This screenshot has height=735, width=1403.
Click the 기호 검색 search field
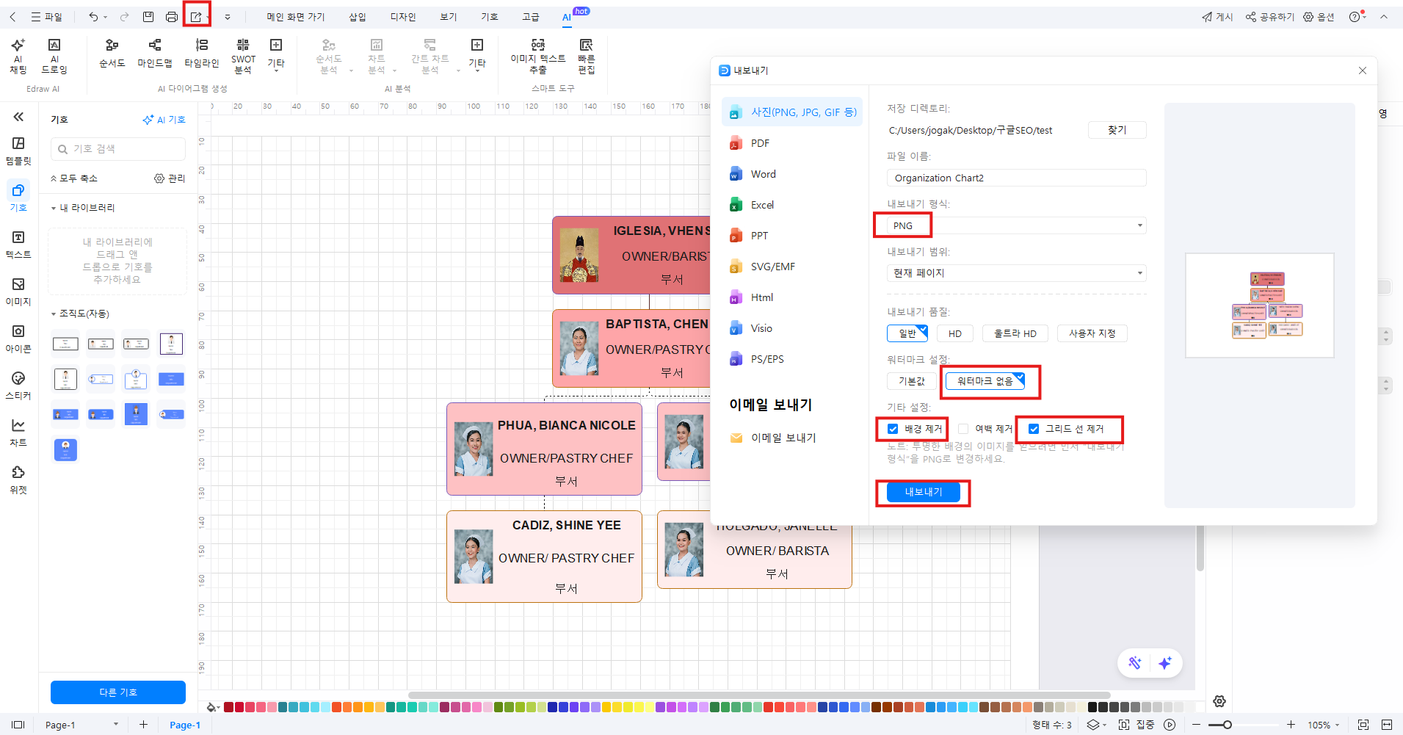point(118,149)
